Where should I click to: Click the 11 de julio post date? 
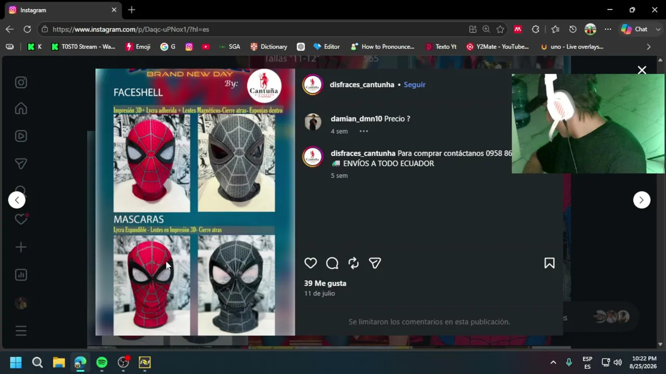tap(319, 293)
